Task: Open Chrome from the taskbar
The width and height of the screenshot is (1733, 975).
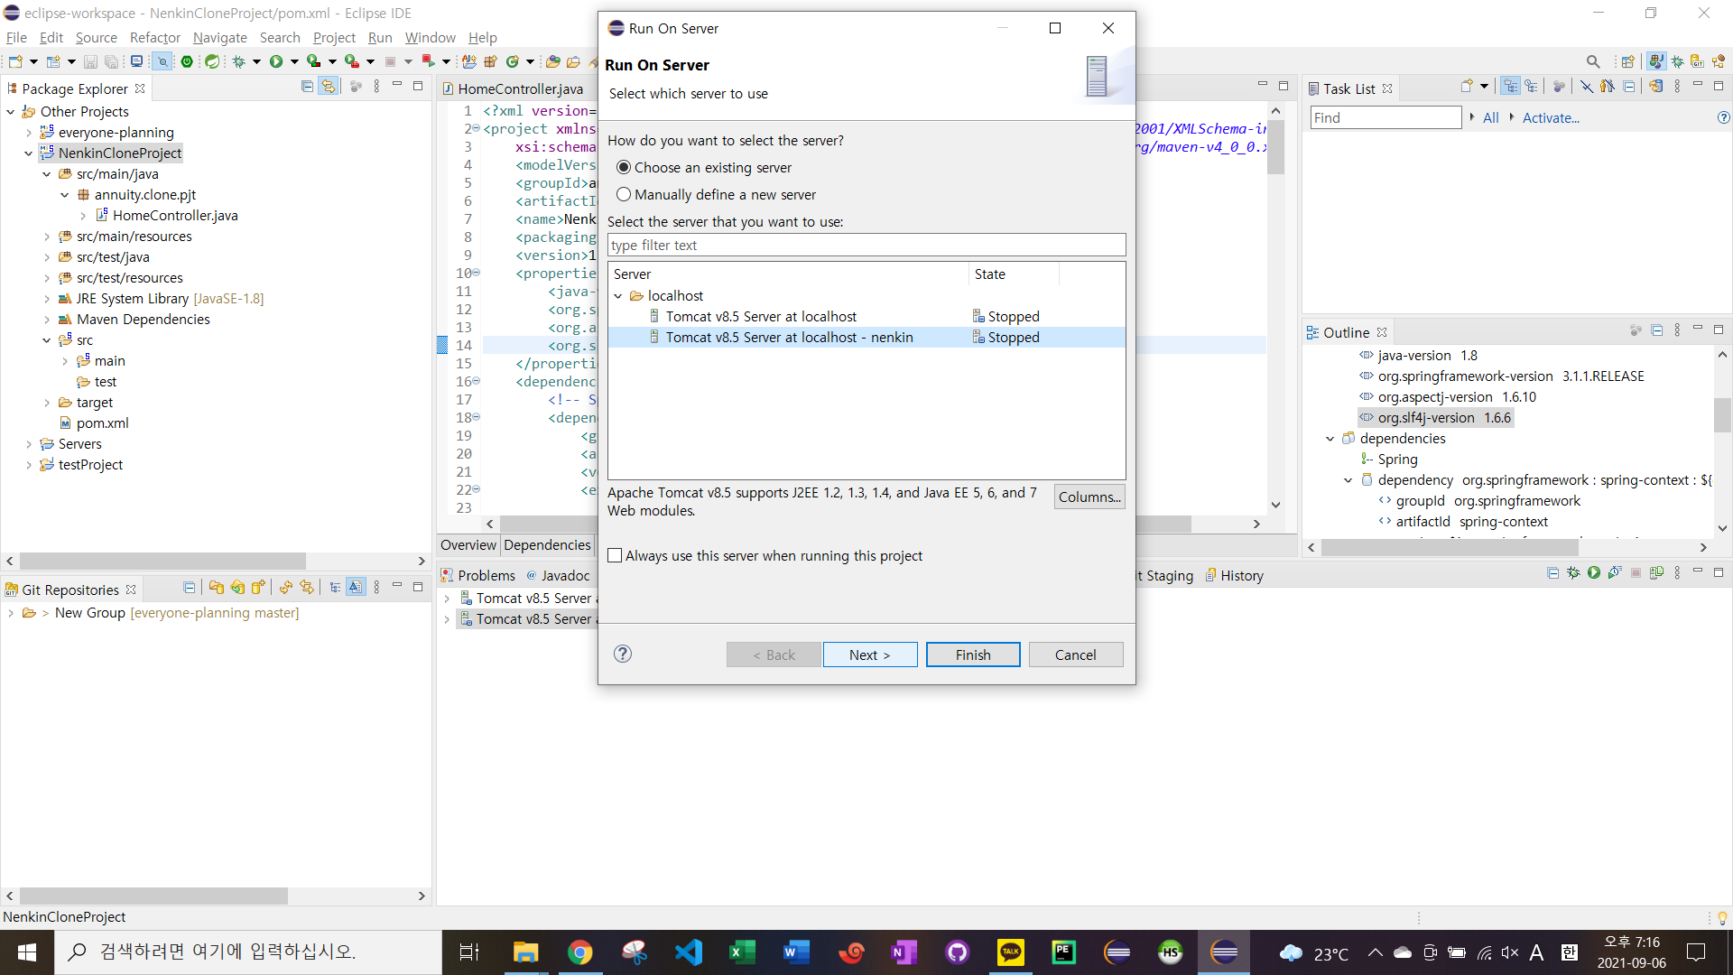Action: coord(579,952)
